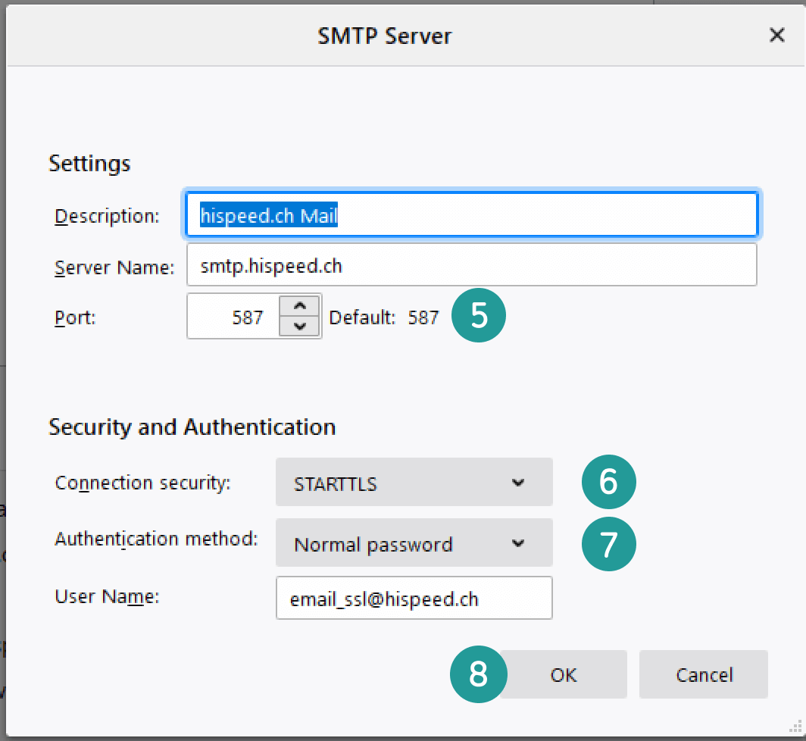Click the 'Port:' label
The image size is (806, 741).
click(x=75, y=317)
